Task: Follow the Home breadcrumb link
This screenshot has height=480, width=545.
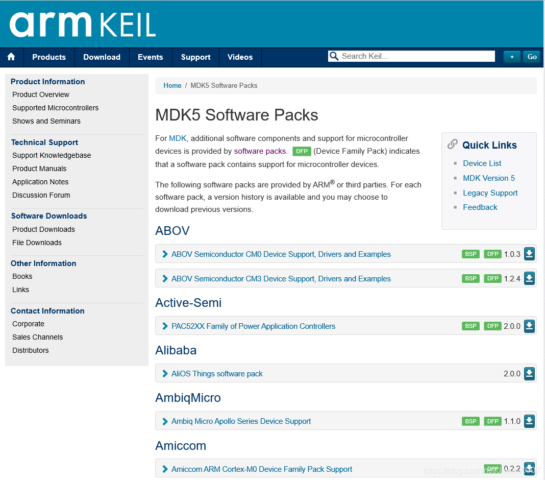Action: point(172,86)
